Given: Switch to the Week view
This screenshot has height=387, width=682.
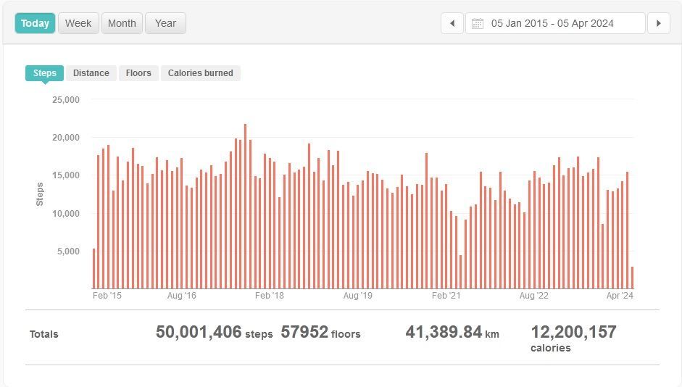Looking at the screenshot, I should pos(78,23).
